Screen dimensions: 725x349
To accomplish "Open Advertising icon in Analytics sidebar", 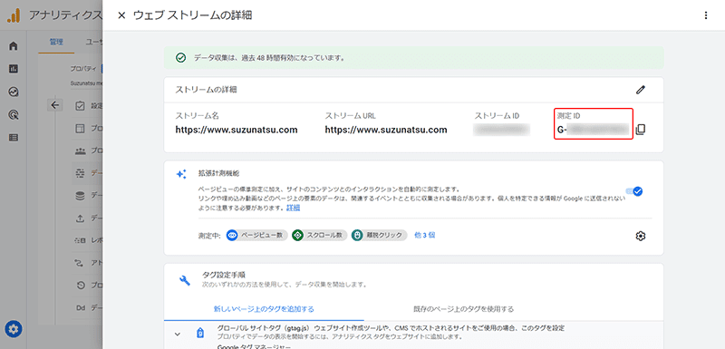I will [14, 114].
